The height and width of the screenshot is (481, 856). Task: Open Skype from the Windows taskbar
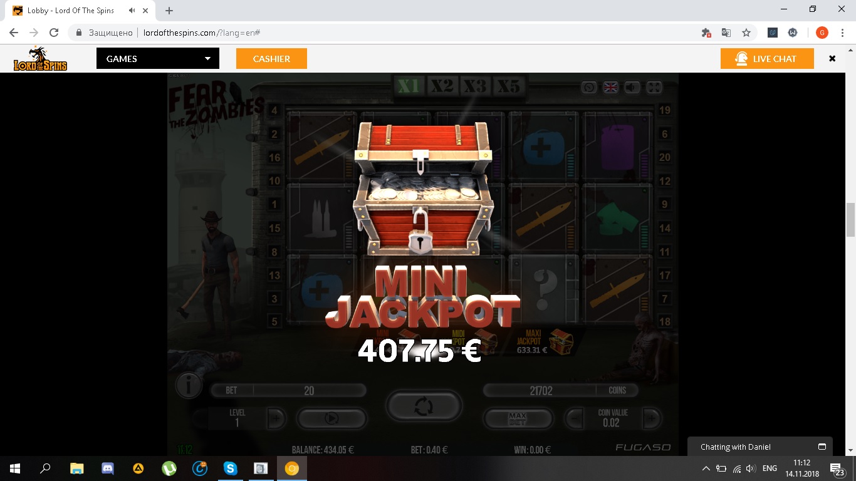[231, 468]
